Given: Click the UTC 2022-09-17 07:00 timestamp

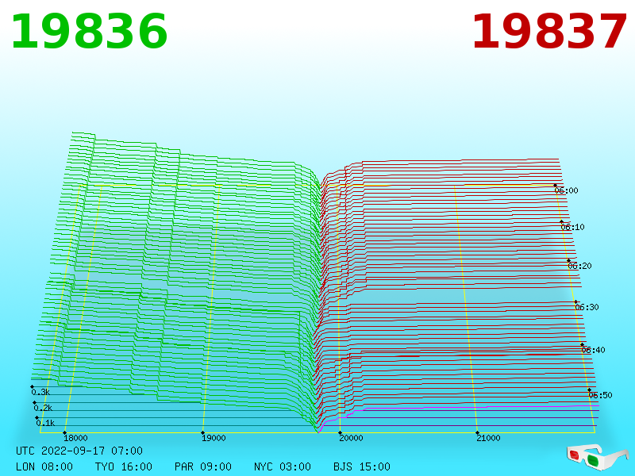Looking at the screenshot, I should coord(79,451).
